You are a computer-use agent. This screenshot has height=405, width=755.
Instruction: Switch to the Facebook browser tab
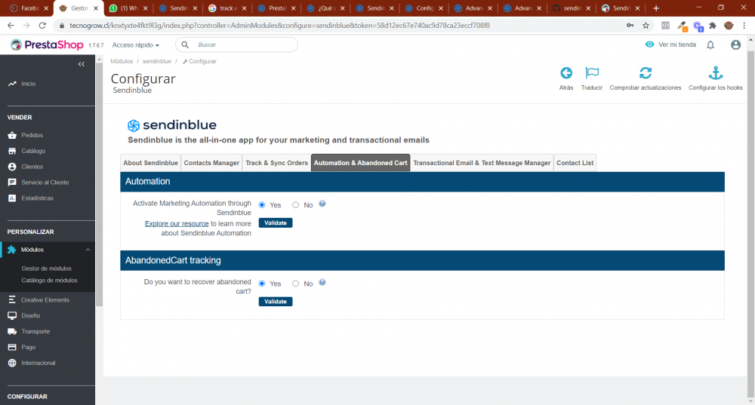coord(29,8)
